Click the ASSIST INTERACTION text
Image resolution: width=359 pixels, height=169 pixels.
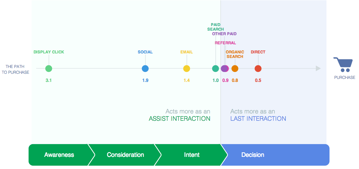click(179, 119)
